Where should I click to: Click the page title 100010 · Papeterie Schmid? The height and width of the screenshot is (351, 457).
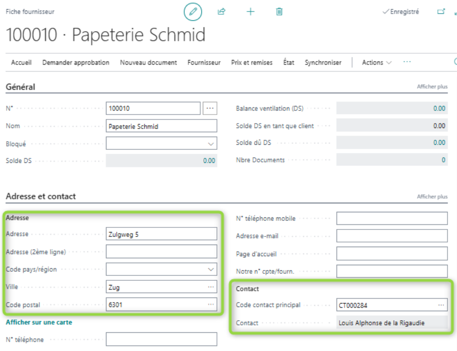coord(105,35)
